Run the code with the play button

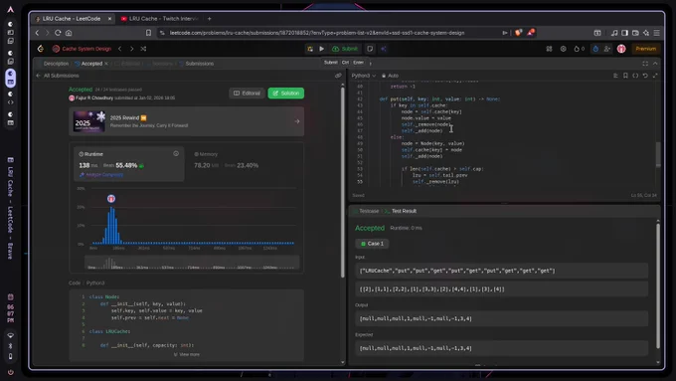point(322,49)
